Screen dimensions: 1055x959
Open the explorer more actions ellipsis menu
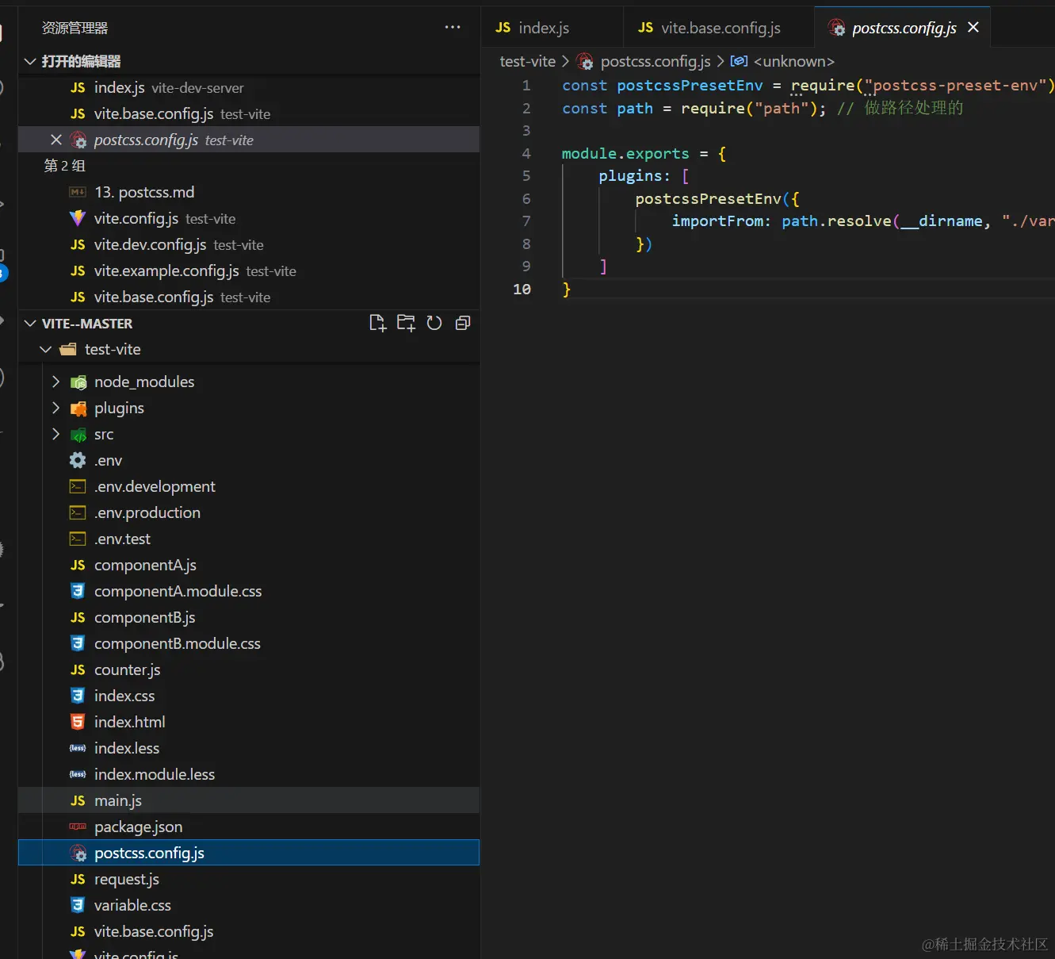453,27
